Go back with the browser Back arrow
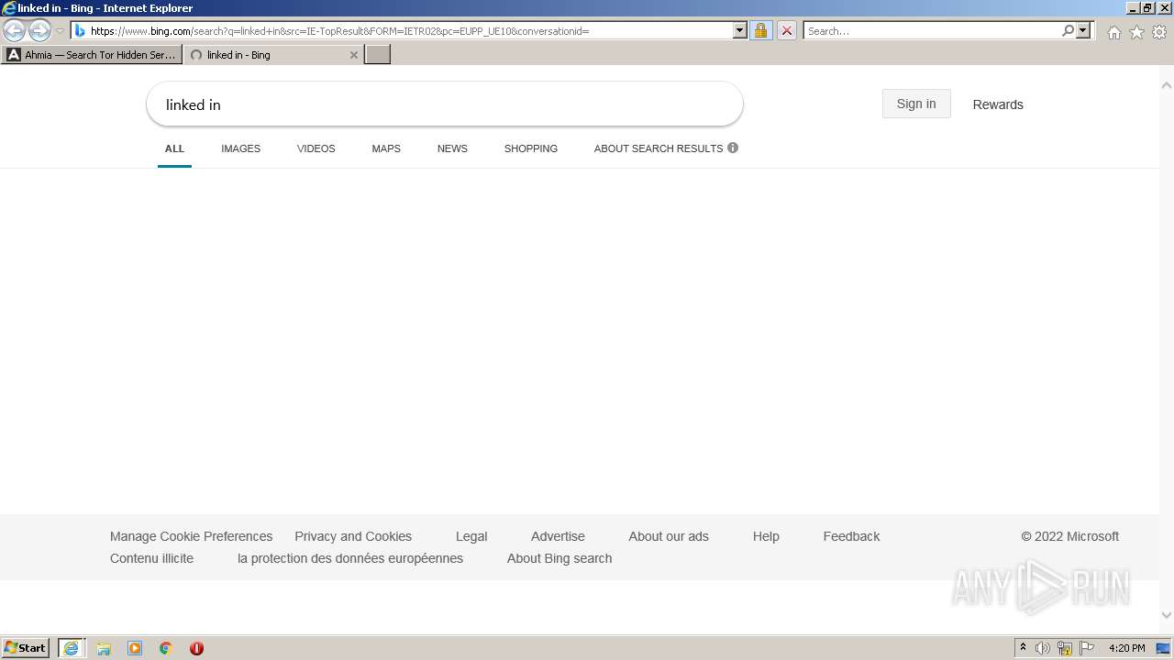The image size is (1174, 660). pyautogui.click(x=15, y=30)
